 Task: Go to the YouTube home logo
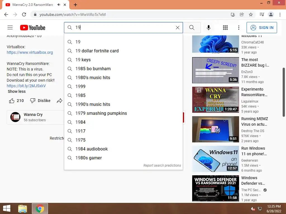(33, 28)
